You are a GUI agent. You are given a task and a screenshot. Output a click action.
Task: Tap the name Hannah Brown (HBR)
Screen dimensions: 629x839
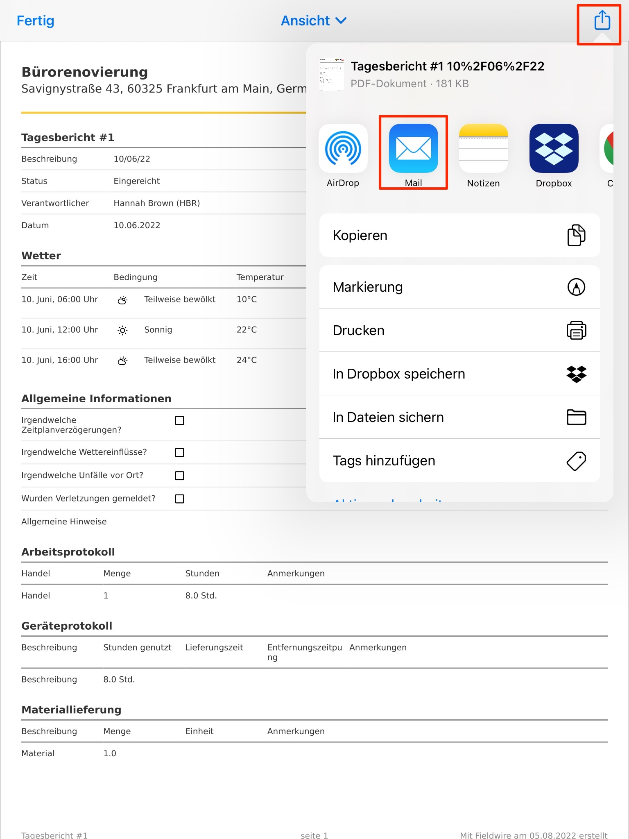click(157, 203)
